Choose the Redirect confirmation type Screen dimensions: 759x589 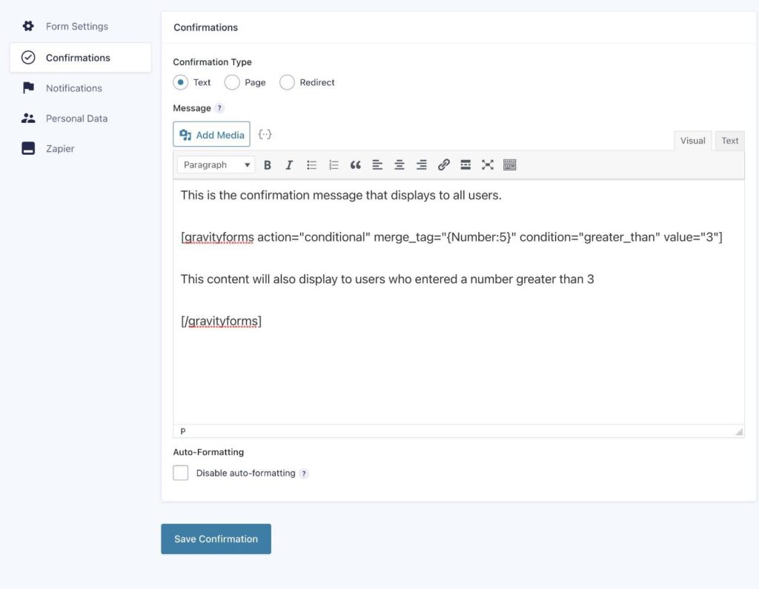[x=287, y=82]
